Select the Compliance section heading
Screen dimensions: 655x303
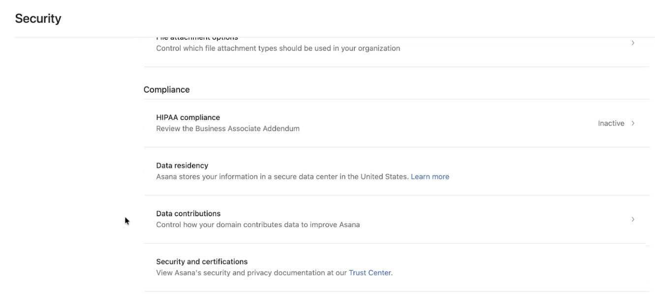(x=167, y=90)
